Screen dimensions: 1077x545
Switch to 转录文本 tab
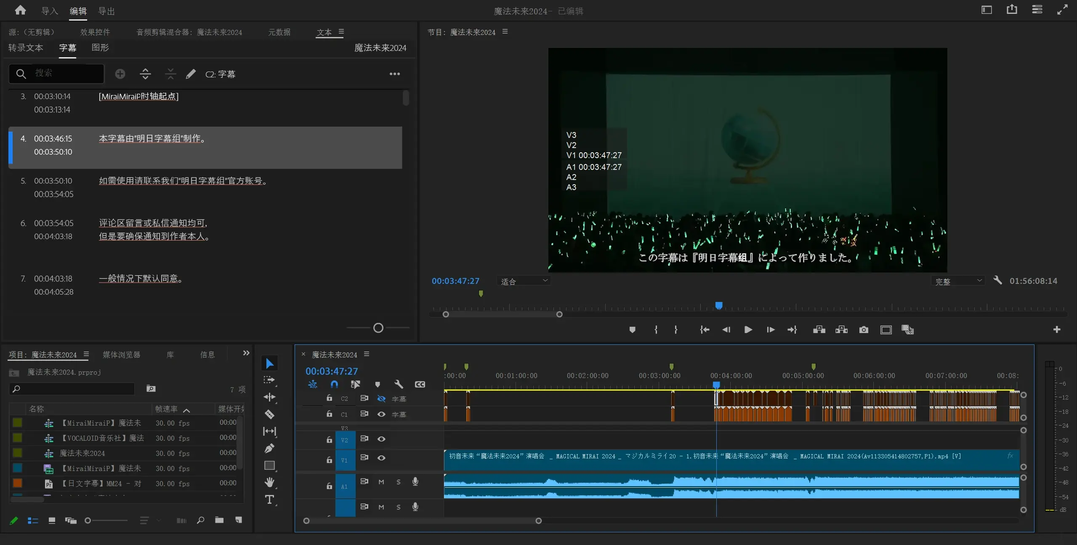point(26,48)
